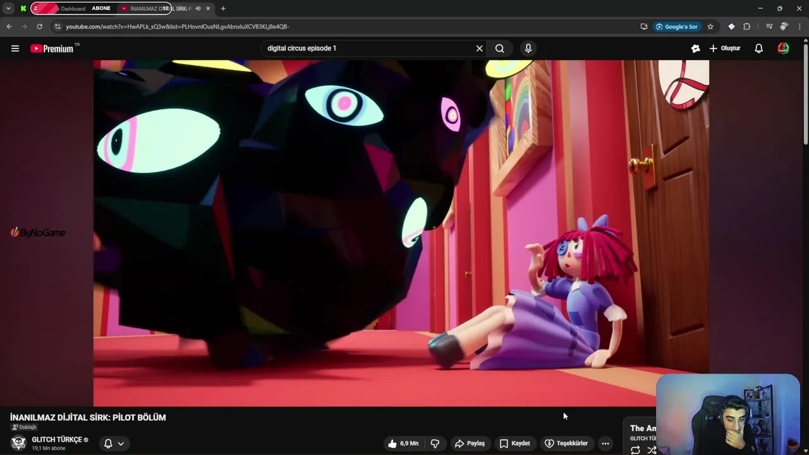Viewport: 809px width, 455px height.
Task: Open the media control icon in toolbar
Action: 769,27
